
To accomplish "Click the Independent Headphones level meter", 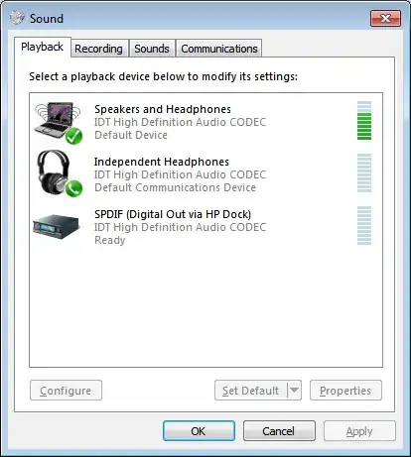I will (364, 173).
